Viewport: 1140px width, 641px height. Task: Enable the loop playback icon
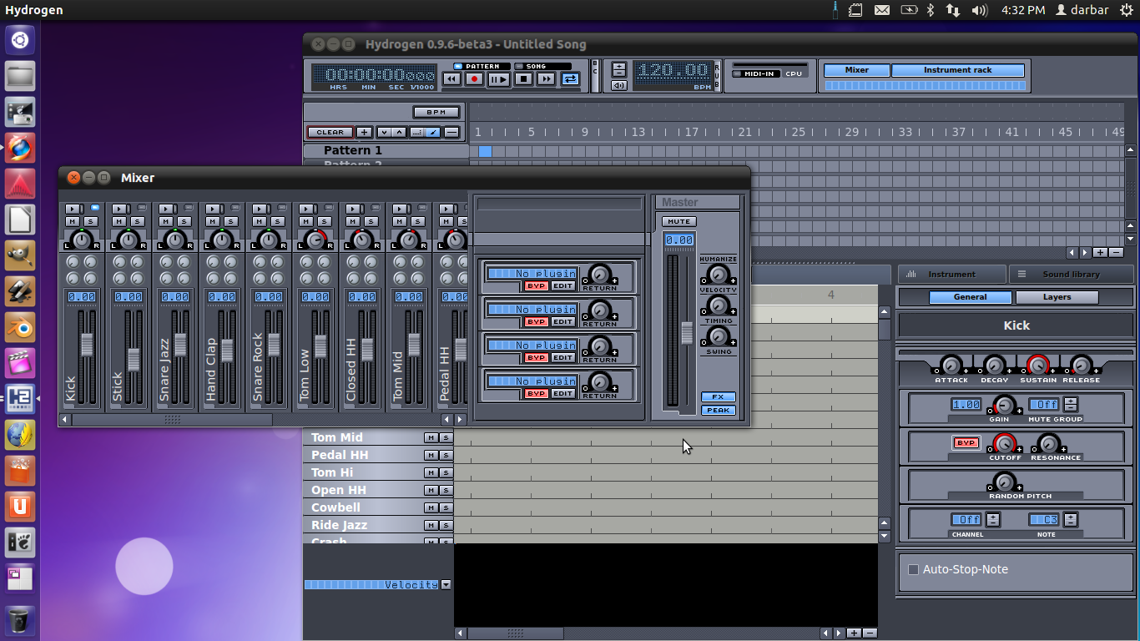pyautogui.click(x=568, y=79)
